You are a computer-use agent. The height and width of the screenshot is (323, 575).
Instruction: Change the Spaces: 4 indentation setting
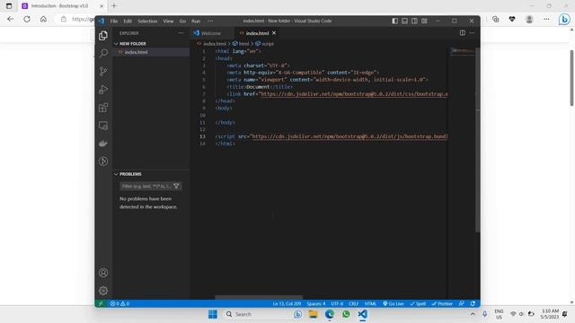[316, 303]
